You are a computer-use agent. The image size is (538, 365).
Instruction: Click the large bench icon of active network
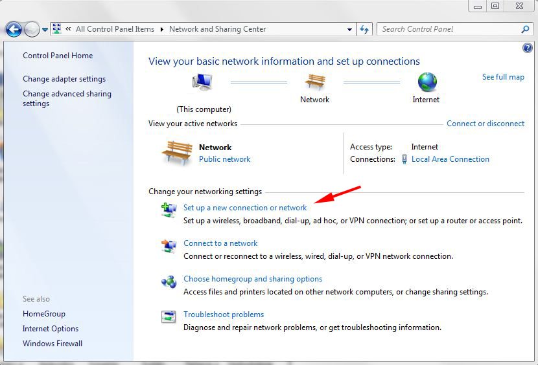[x=177, y=153]
